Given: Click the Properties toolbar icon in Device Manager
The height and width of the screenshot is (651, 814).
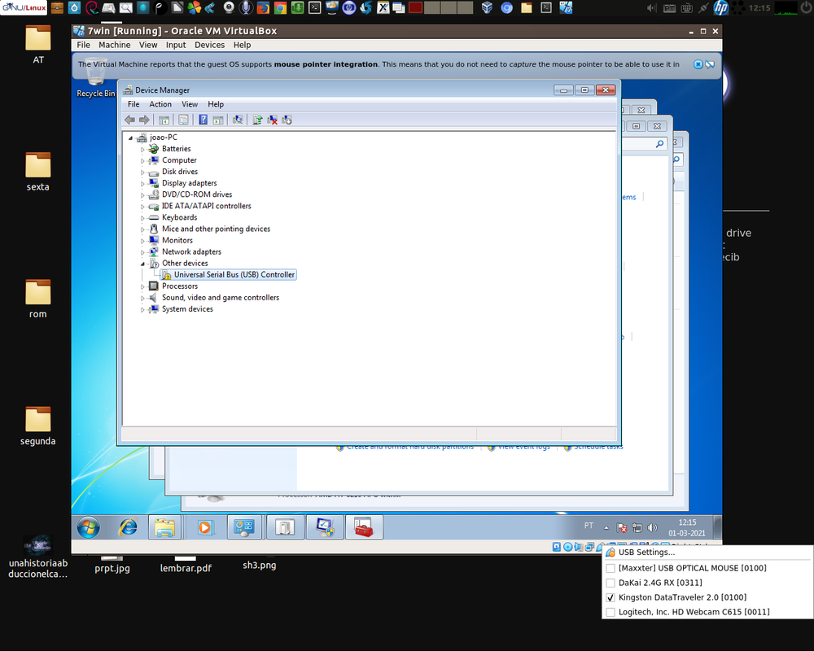Looking at the screenshot, I should pos(184,120).
